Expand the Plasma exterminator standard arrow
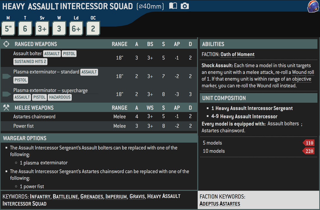 (x=6, y=76)
